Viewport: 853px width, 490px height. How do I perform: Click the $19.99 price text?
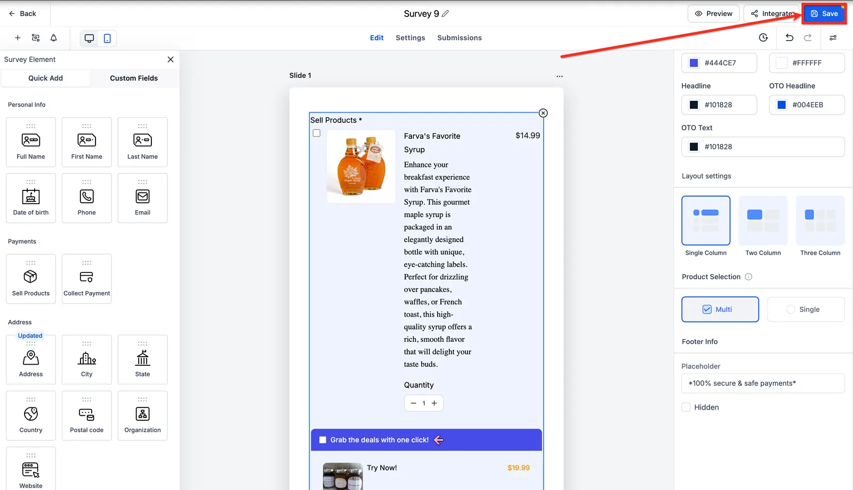coord(519,468)
